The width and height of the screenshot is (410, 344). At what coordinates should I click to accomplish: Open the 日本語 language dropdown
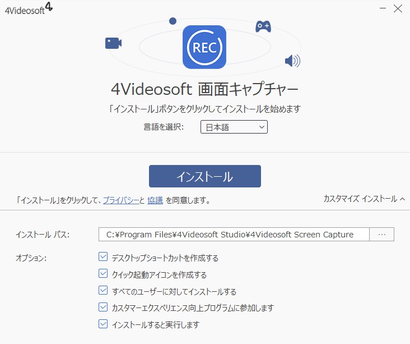pos(234,127)
